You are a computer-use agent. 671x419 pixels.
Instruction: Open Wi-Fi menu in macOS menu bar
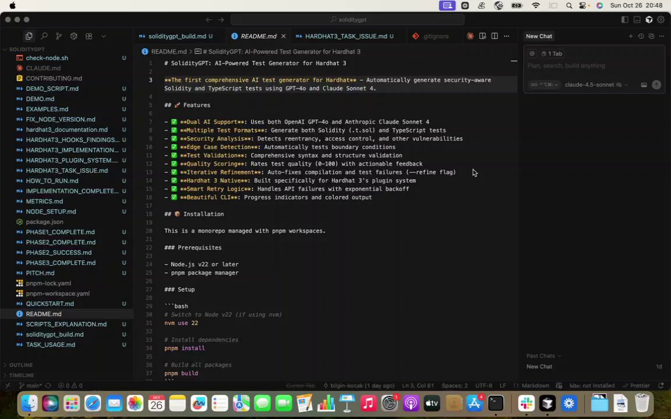(x=536, y=6)
